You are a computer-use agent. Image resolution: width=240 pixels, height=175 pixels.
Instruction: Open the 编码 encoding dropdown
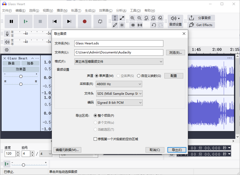coord(119,102)
